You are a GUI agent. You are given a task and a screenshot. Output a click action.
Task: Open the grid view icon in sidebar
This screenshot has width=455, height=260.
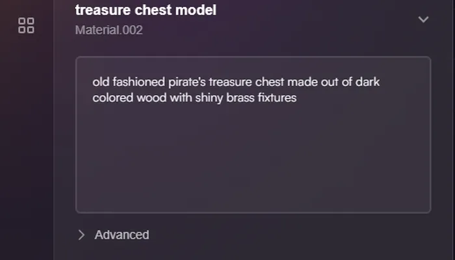[x=27, y=26]
